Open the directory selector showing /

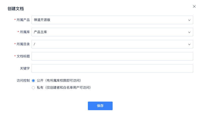click(112, 44)
